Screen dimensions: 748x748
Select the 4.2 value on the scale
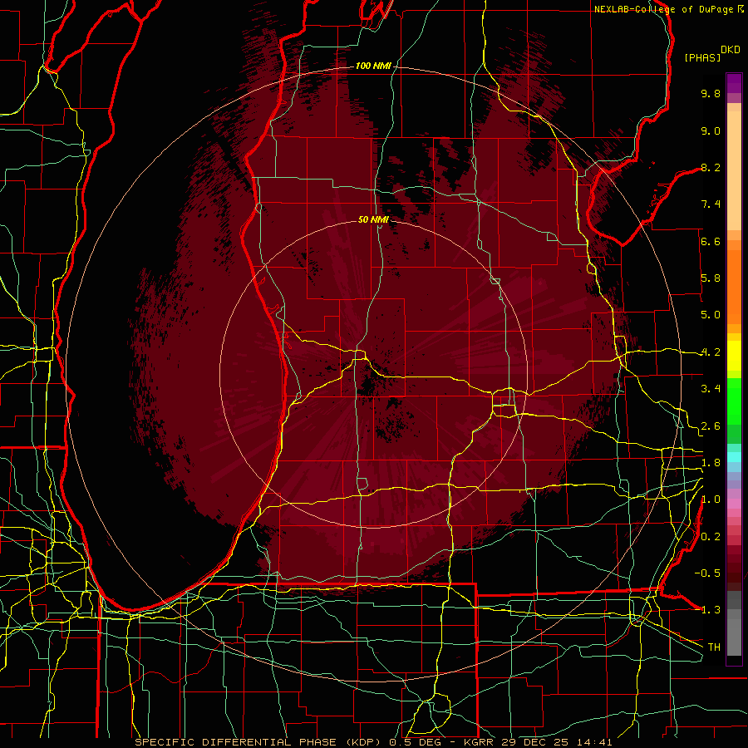[711, 352]
